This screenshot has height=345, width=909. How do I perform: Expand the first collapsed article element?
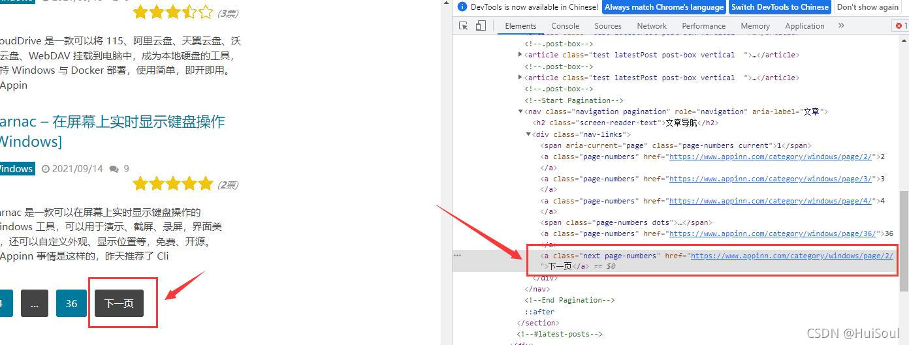520,55
